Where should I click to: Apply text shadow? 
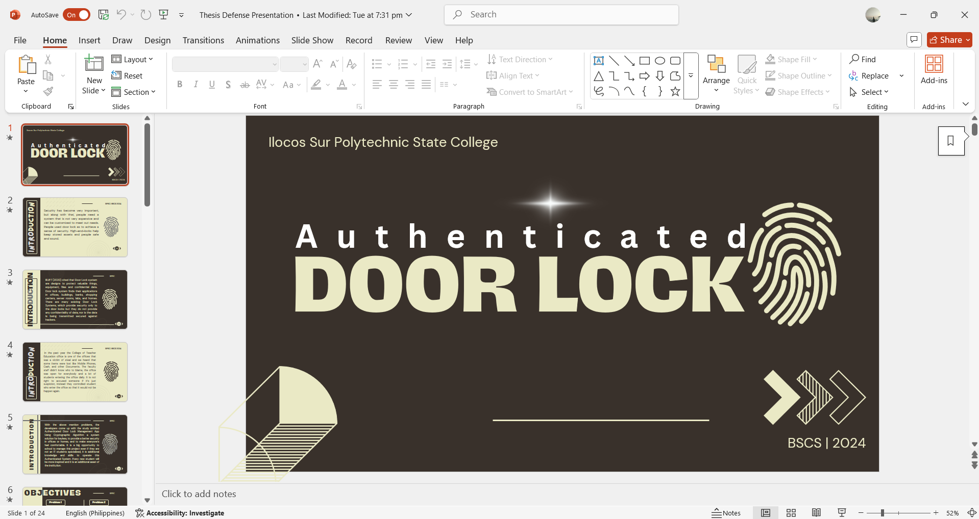coord(228,85)
